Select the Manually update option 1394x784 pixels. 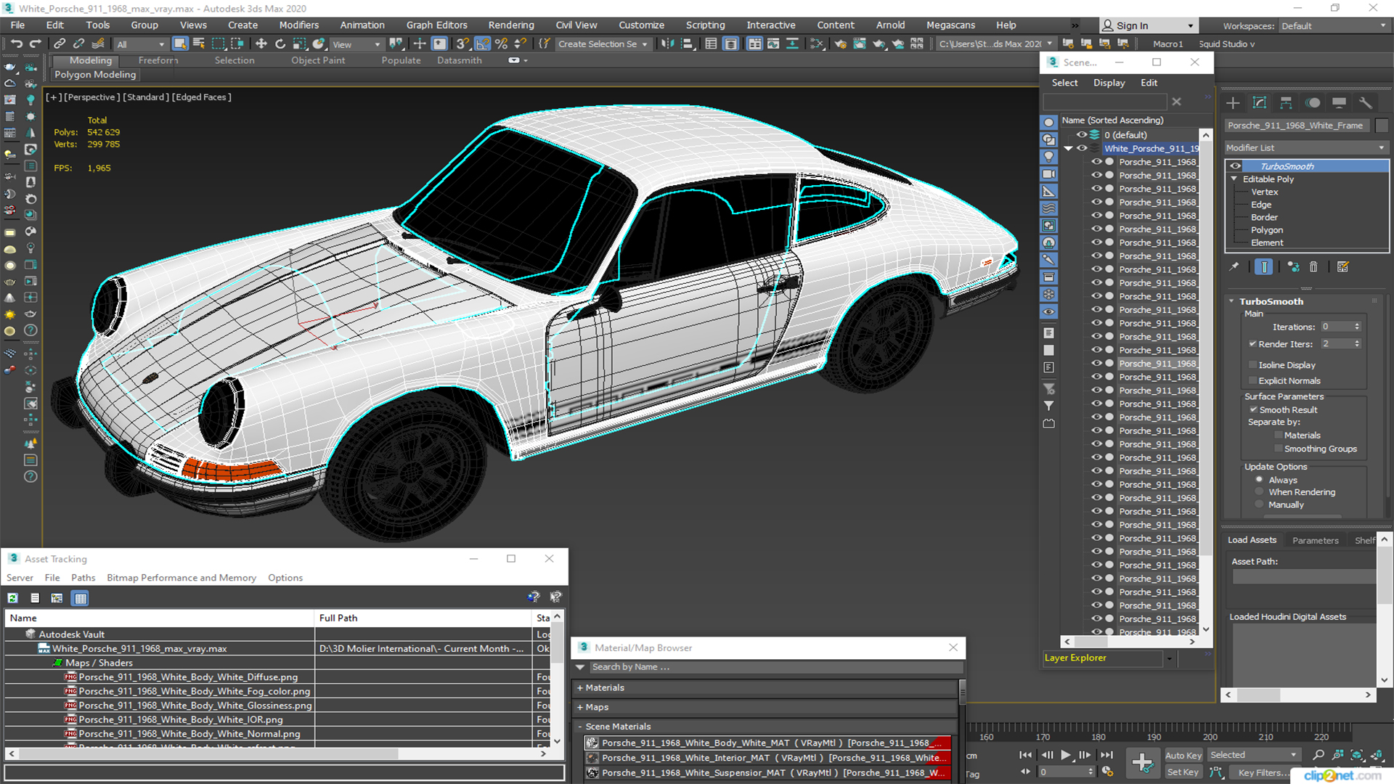(1259, 505)
